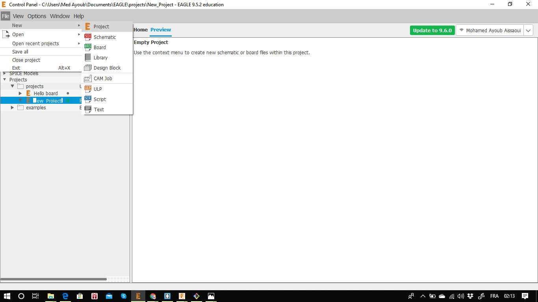Open the Action Center notifications
The width and height of the screenshot is (538, 302).
525,296
